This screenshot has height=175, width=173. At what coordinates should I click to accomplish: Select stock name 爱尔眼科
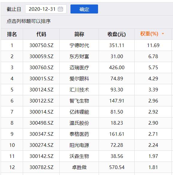pyautogui.click(x=79, y=79)
